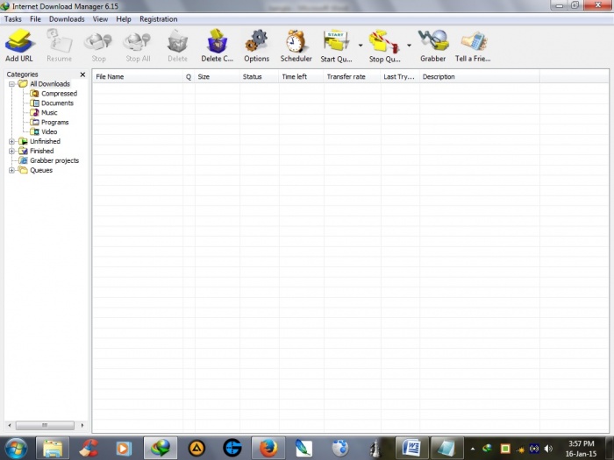Open Firefox from the taskbar
The width and height of the screenshot is (614, 460).
[268, 449]
